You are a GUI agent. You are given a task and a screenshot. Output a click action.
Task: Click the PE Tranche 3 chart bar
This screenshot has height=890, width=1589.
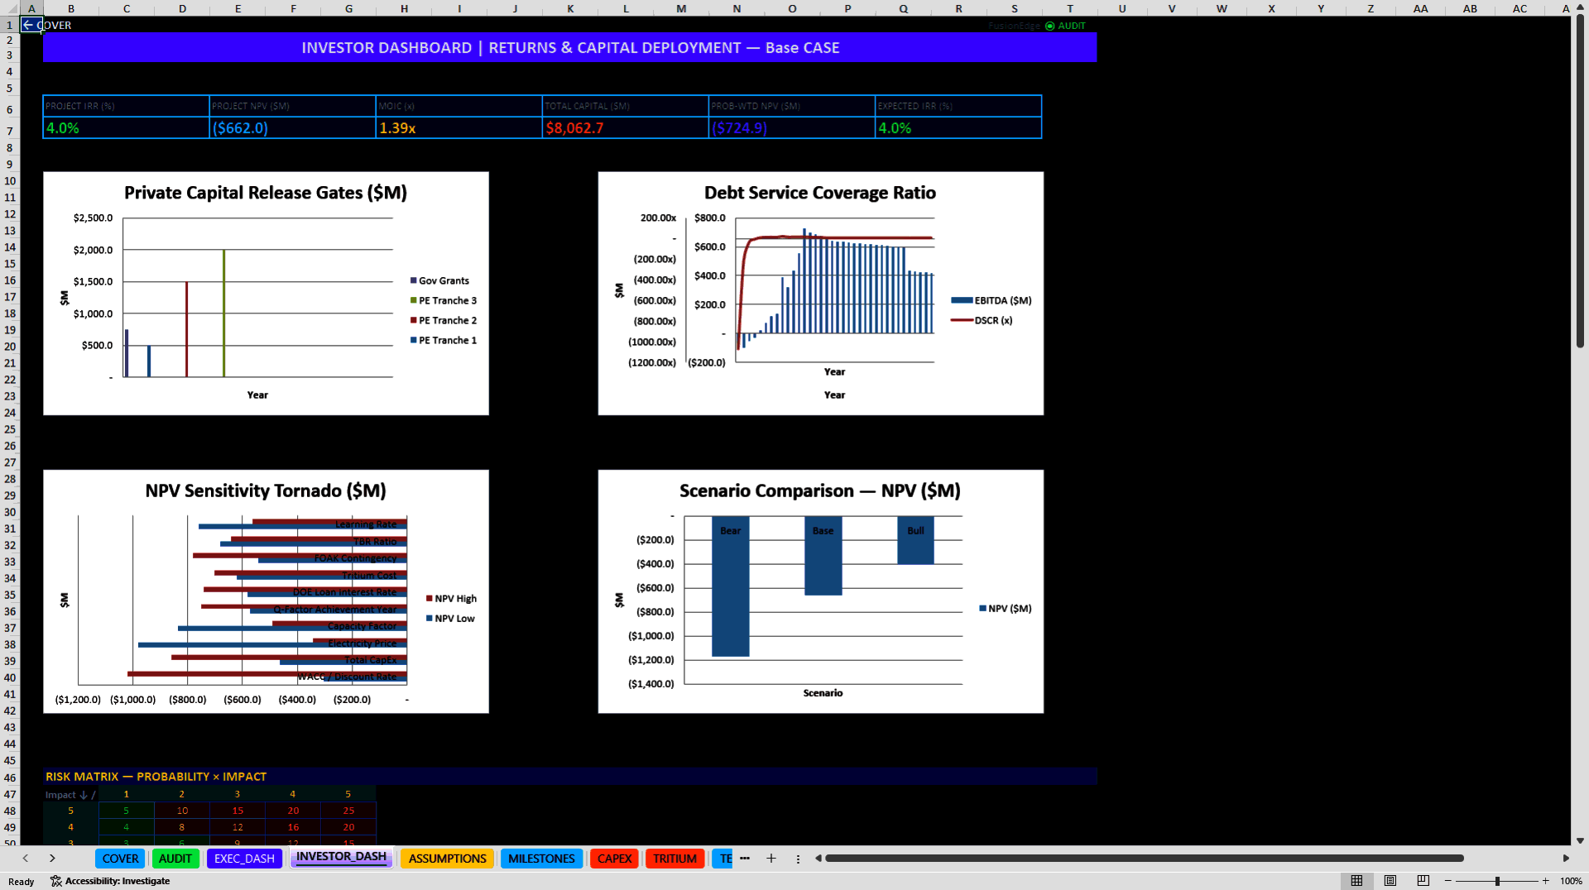(x=223, y=313)
